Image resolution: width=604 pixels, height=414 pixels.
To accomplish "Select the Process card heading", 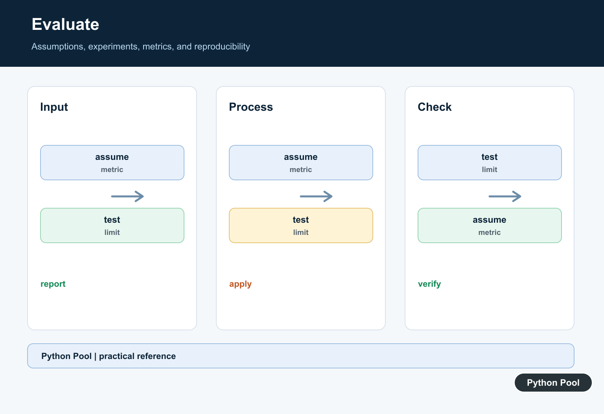I will pyautogui.click(x=251, y=107).
